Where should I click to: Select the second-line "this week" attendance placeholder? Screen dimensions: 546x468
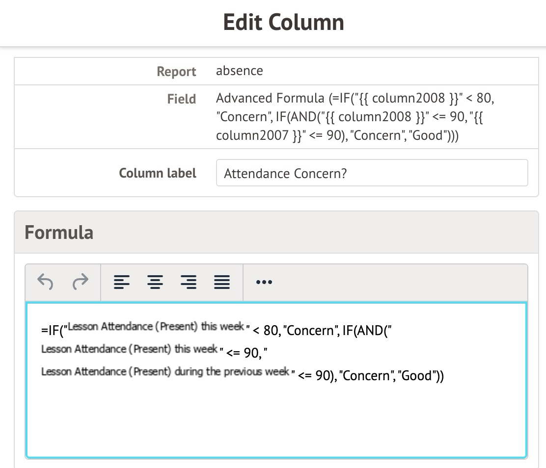click(x=130, y=349)
